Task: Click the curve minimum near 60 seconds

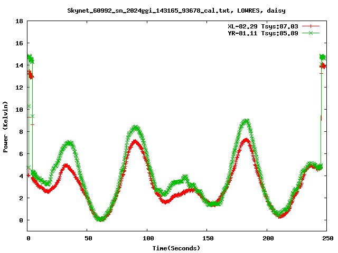Action: pos(100,219)
